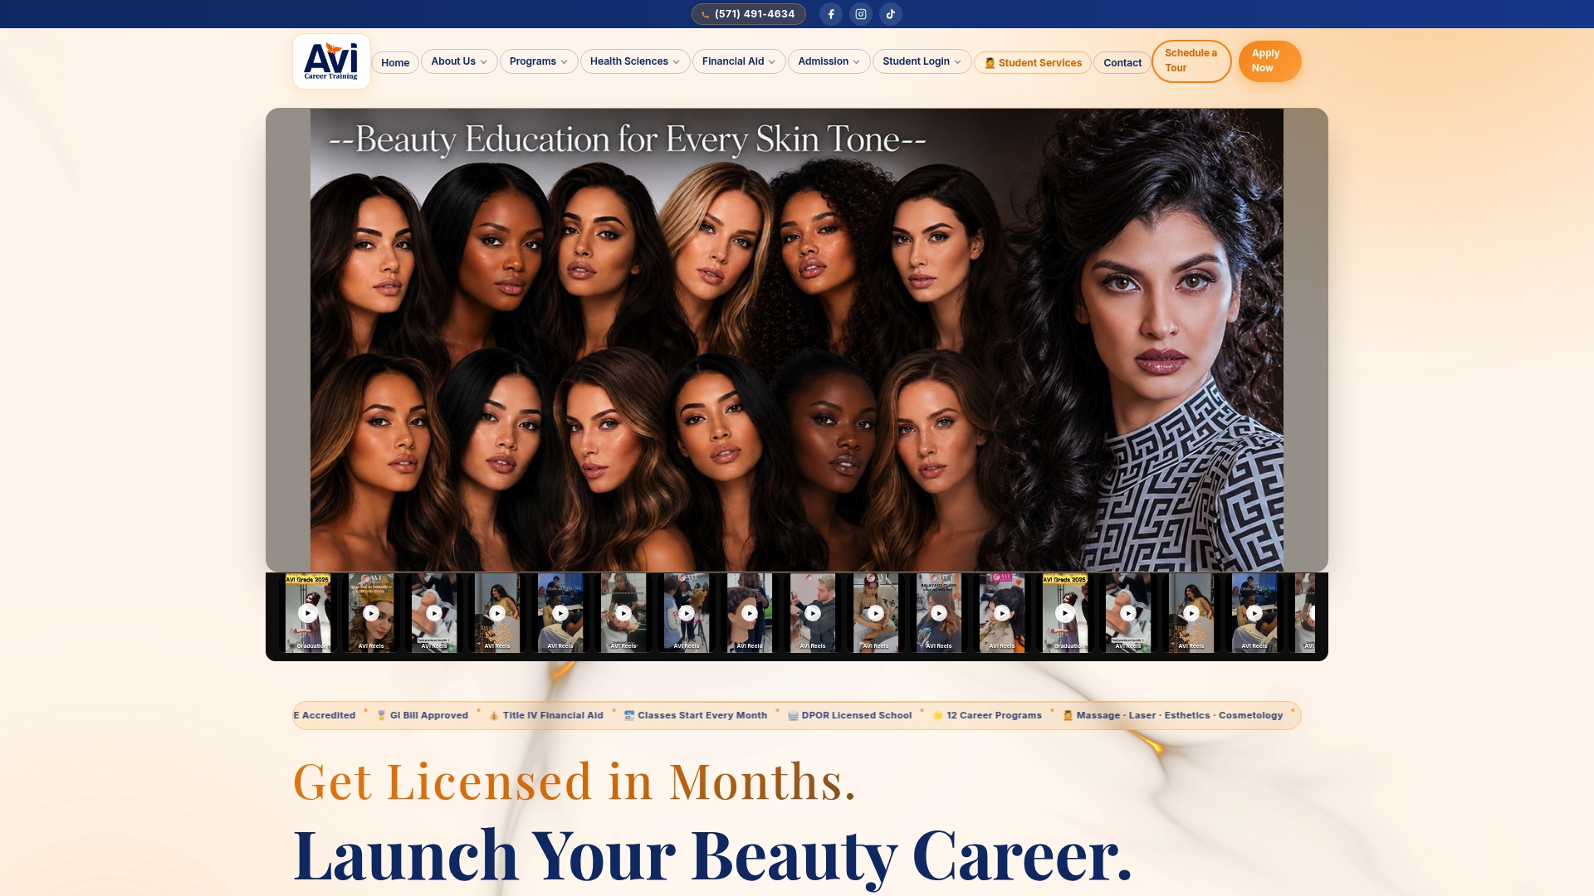
Task: Open the Instagram social icon
Action: (861, 14)
